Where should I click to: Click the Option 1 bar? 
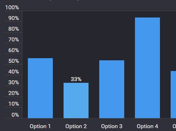click(40, 88)
